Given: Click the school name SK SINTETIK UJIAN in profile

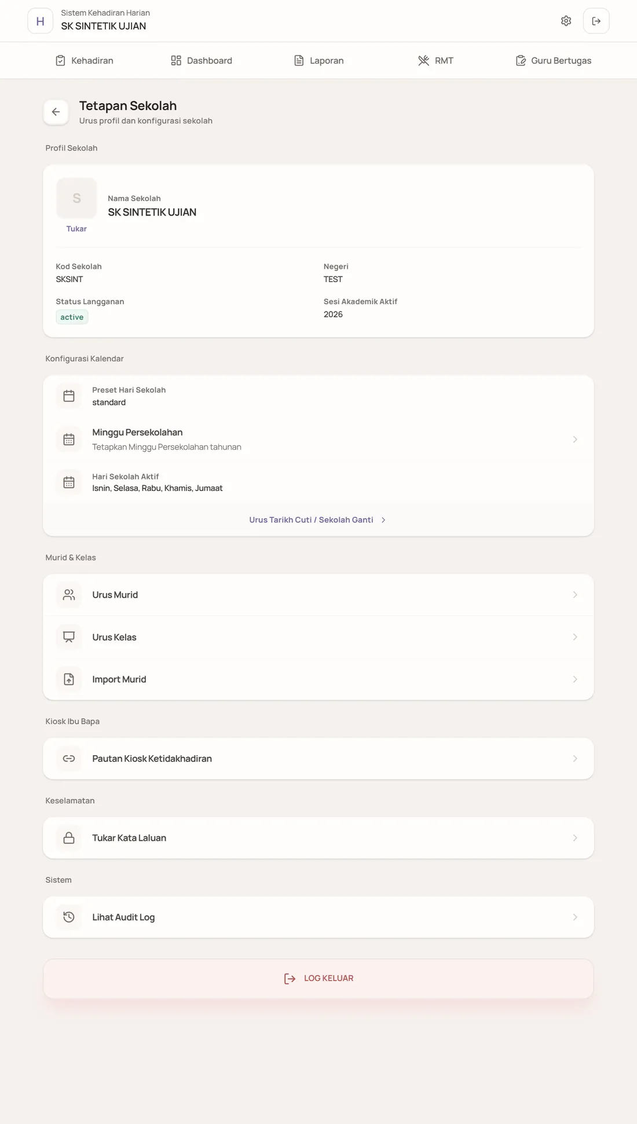Looking at the screenshot, I should click(152, 213).
